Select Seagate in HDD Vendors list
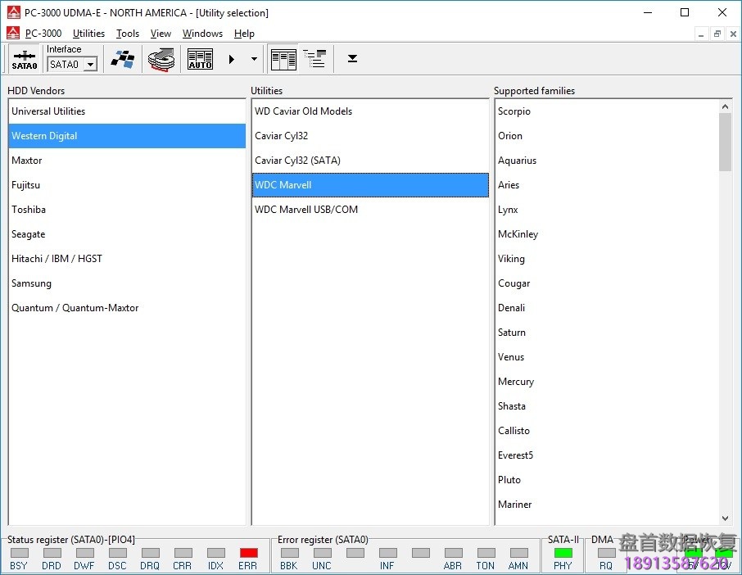The height and width of the screenshot is (575, 742). (29, 234)
